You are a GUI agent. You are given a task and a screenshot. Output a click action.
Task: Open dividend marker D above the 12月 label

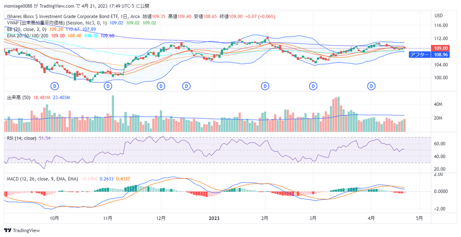(161, 86)
